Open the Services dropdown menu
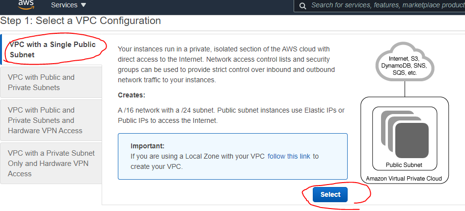This screenshot has height=211, width=465. (x=69, y=5)
